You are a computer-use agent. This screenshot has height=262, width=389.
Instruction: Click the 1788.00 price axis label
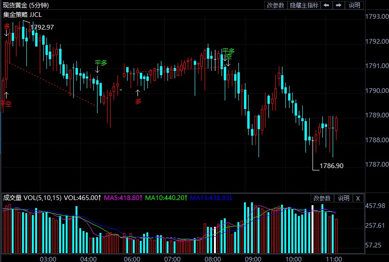pyautogui.click(x=377, y=140)
